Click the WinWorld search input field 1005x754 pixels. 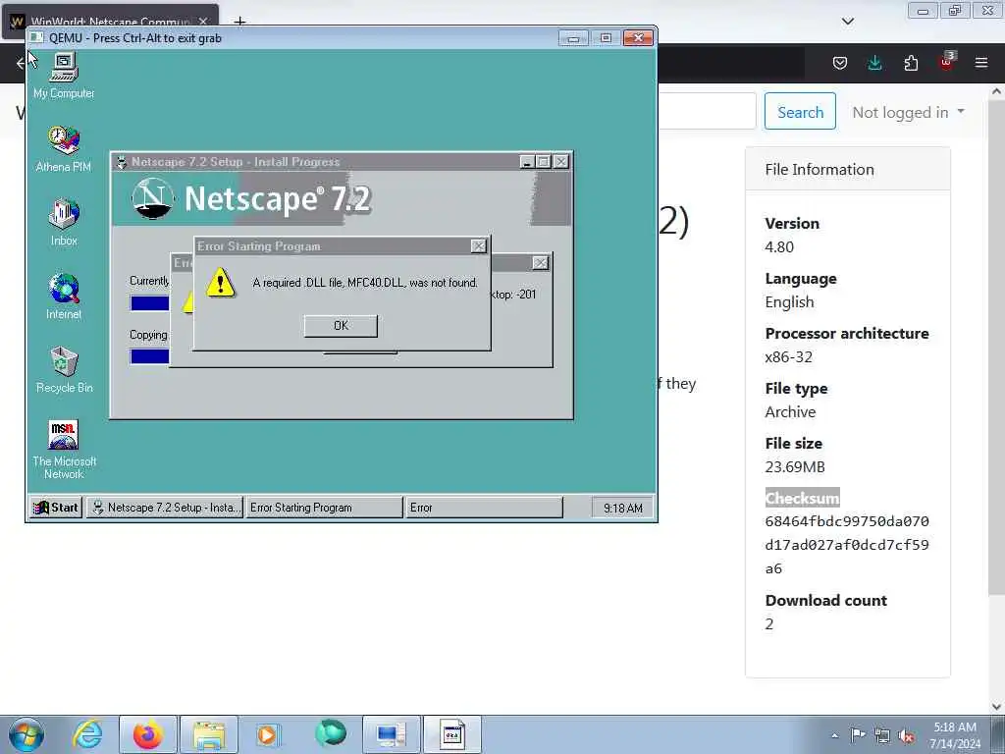click(708, 111)
